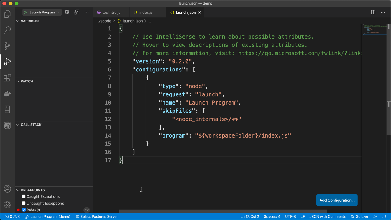Click line number 10 in the gutter
The height and width of the screenshot is (220, 391).
108,103
